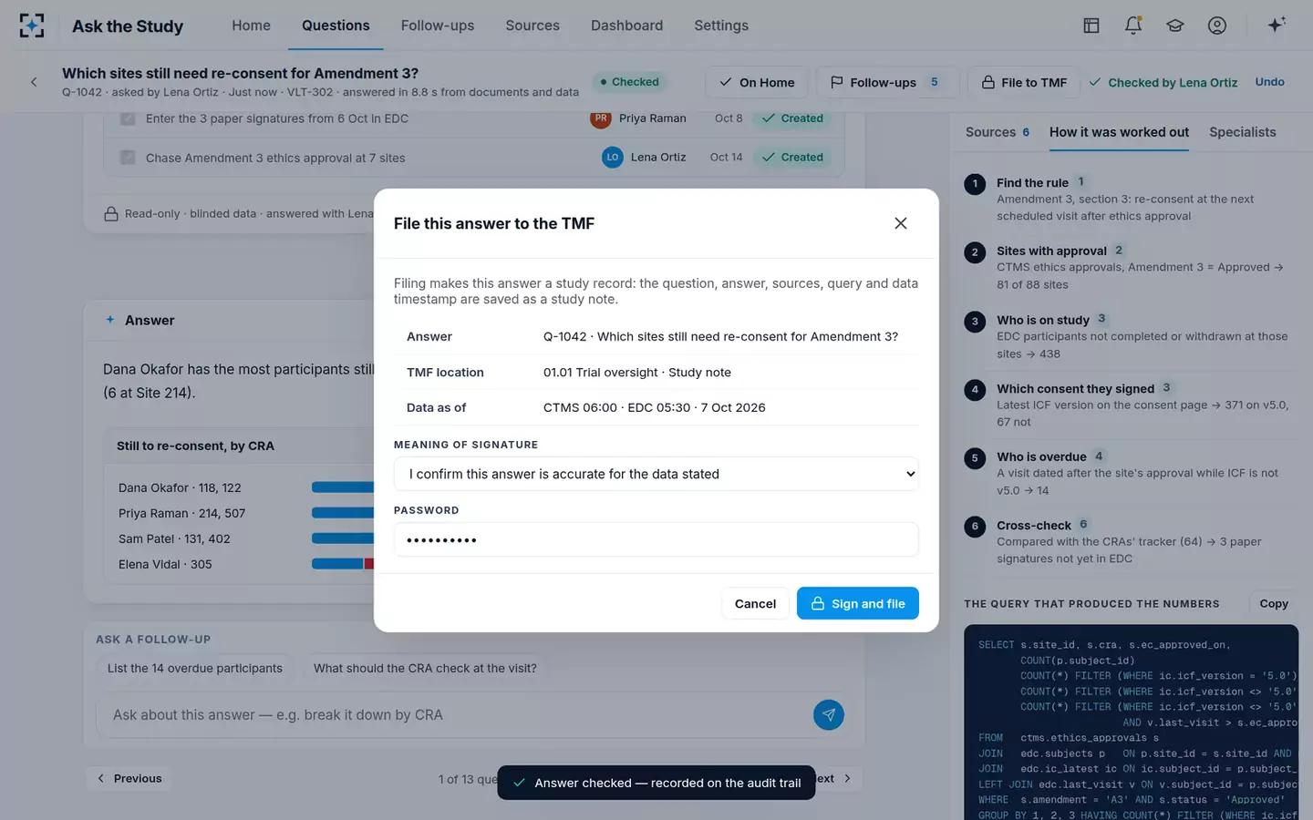This screenshot has height=820, width=1313.
Task: Open the layout panel icon in header
Action: 1091,26
